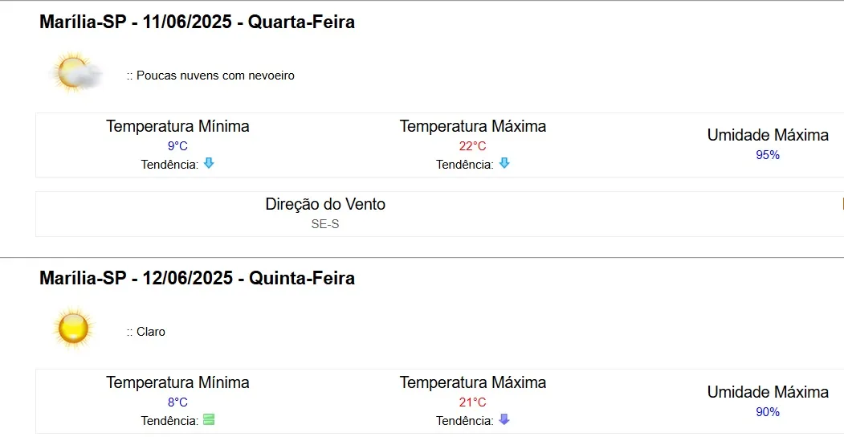
Task: Click the 9°C minimum temperature value
Action: pos(177,146)
